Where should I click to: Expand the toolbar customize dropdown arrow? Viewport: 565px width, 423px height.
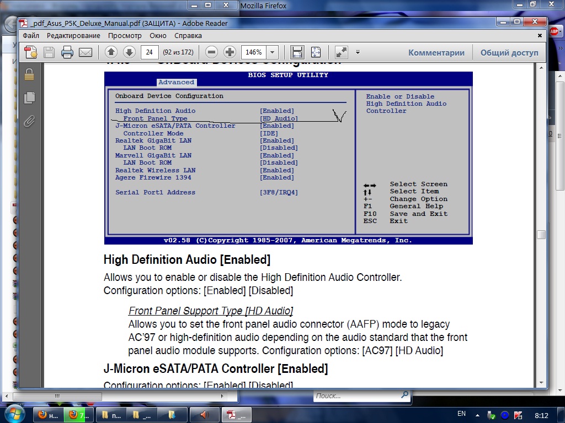(x=358, y=52)
